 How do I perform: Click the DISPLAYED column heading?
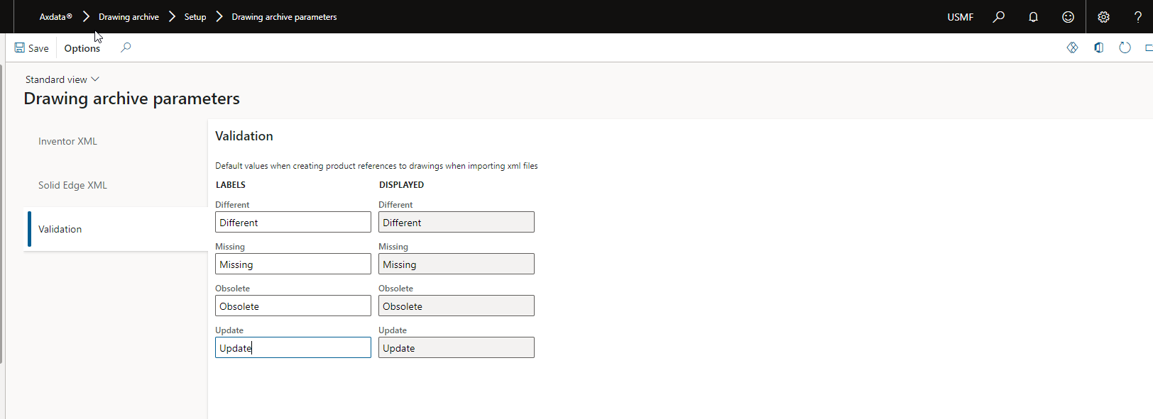point(401,184)
